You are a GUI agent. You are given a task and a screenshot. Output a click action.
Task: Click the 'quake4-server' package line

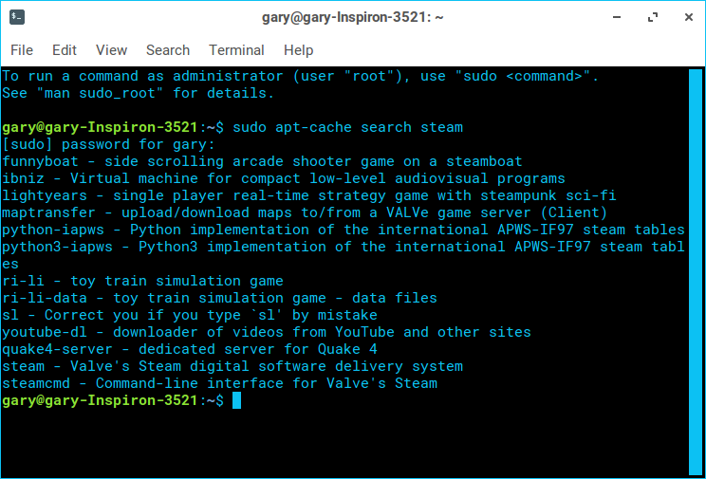tap(190, 350)
